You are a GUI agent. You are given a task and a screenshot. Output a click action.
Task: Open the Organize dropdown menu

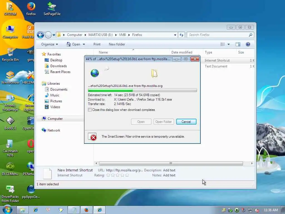pyautogui.click(x=50, y=44)
